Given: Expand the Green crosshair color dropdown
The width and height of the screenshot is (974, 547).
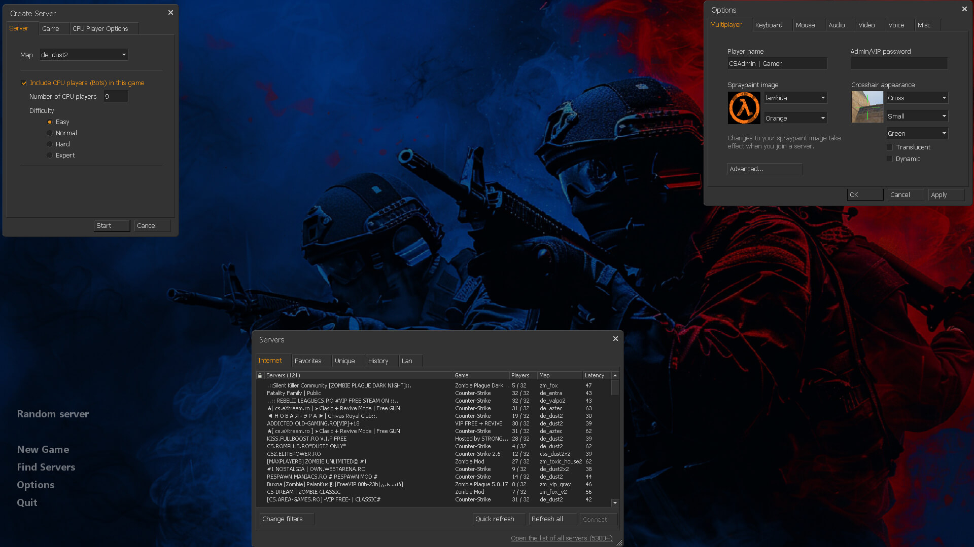Looking at the screenshot, I should [917, 133].
